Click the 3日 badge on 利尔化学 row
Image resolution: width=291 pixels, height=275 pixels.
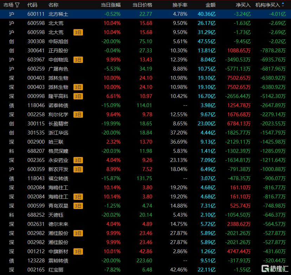(x=78, y=115)
